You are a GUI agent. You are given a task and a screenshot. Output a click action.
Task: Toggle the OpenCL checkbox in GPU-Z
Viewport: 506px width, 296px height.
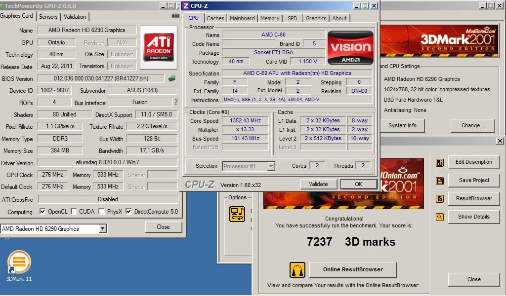[42, 211]
